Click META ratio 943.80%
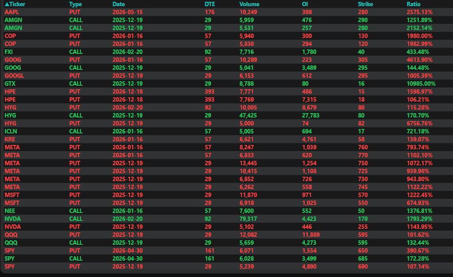 [x=418, y=179]
